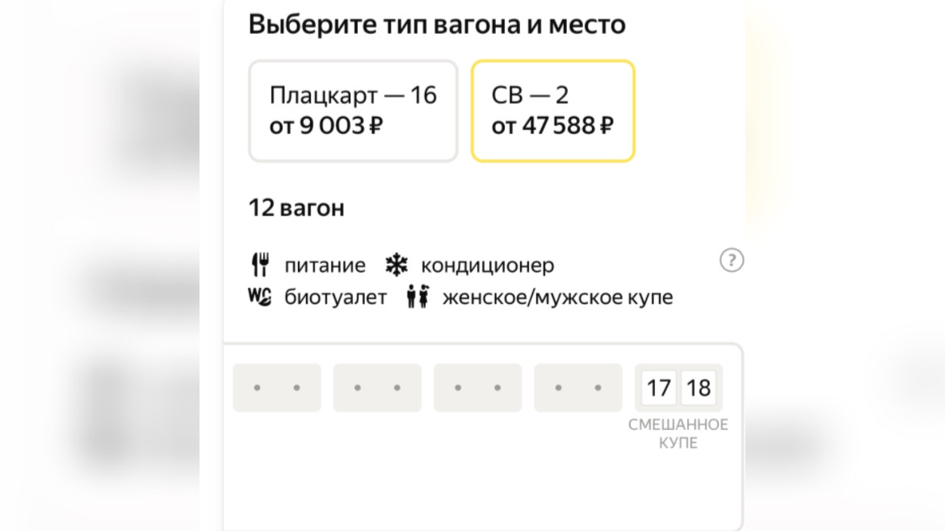Click the от 47 588 ₽ price
Image resolution: width=945 pixels, height=531 pixels.
552,126
